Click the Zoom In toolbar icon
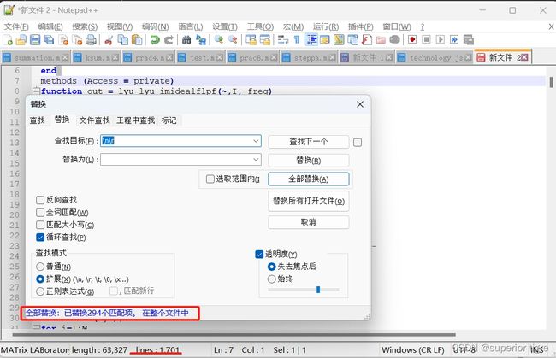This screenshot has height=358, width=556. tap(219, 40)
